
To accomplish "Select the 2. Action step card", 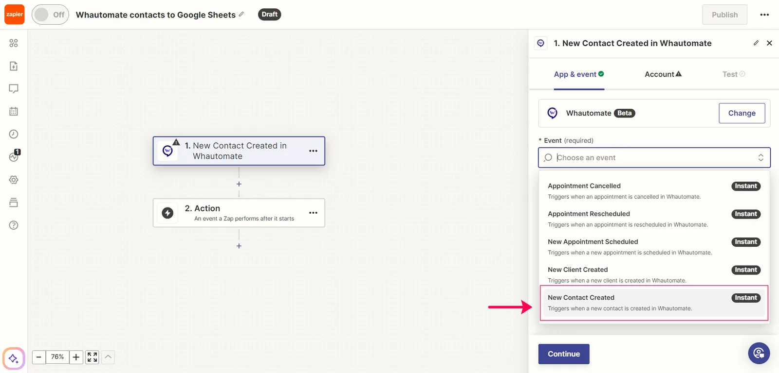I will click(239, 213).
